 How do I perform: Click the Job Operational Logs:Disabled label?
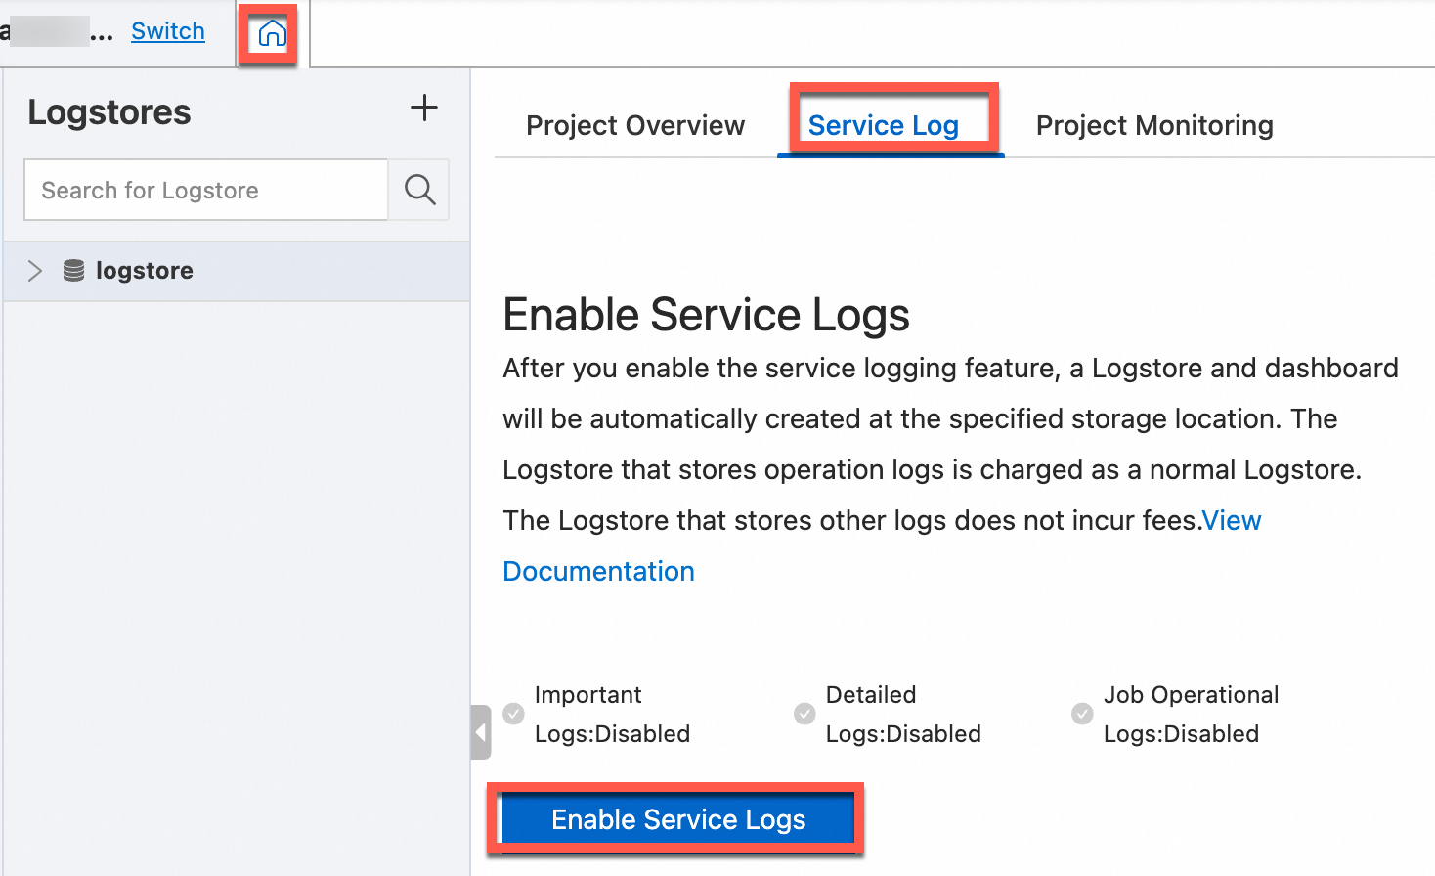(x=1191, y=715)
